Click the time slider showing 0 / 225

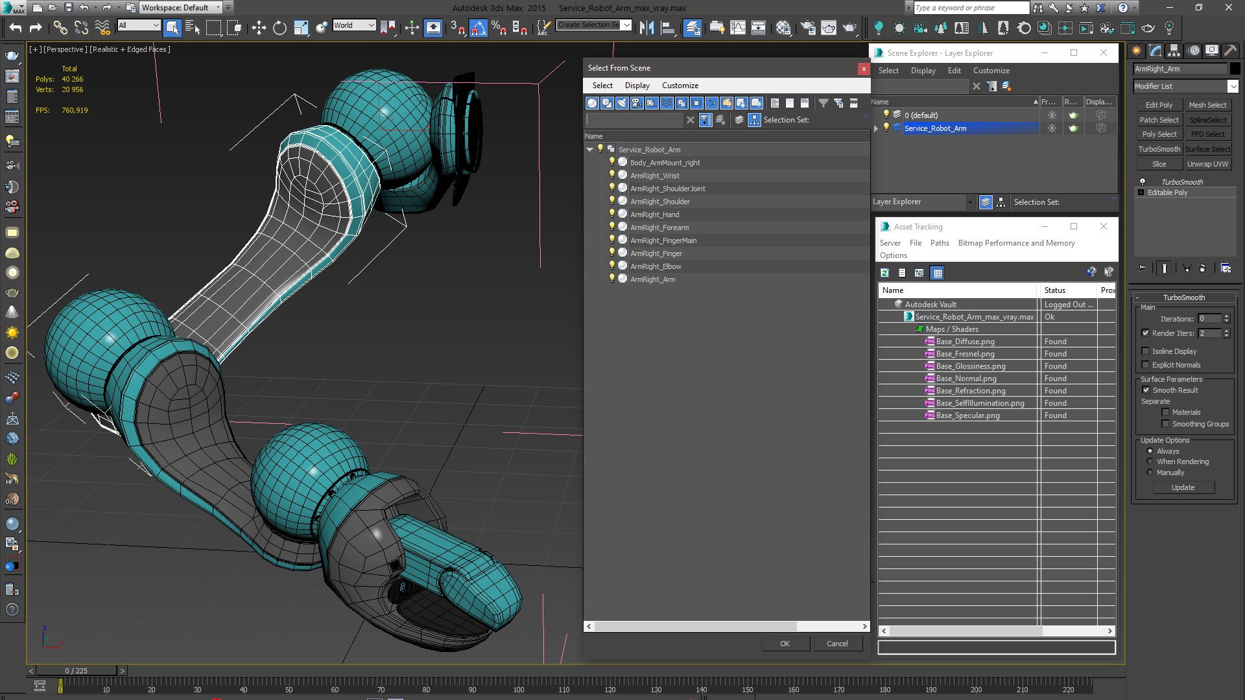coord(77,671)
